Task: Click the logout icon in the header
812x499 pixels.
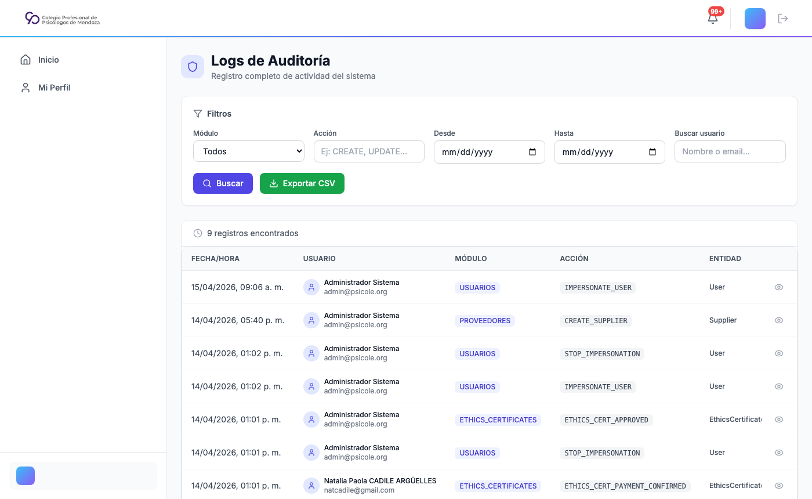Action: pos(783,19)
